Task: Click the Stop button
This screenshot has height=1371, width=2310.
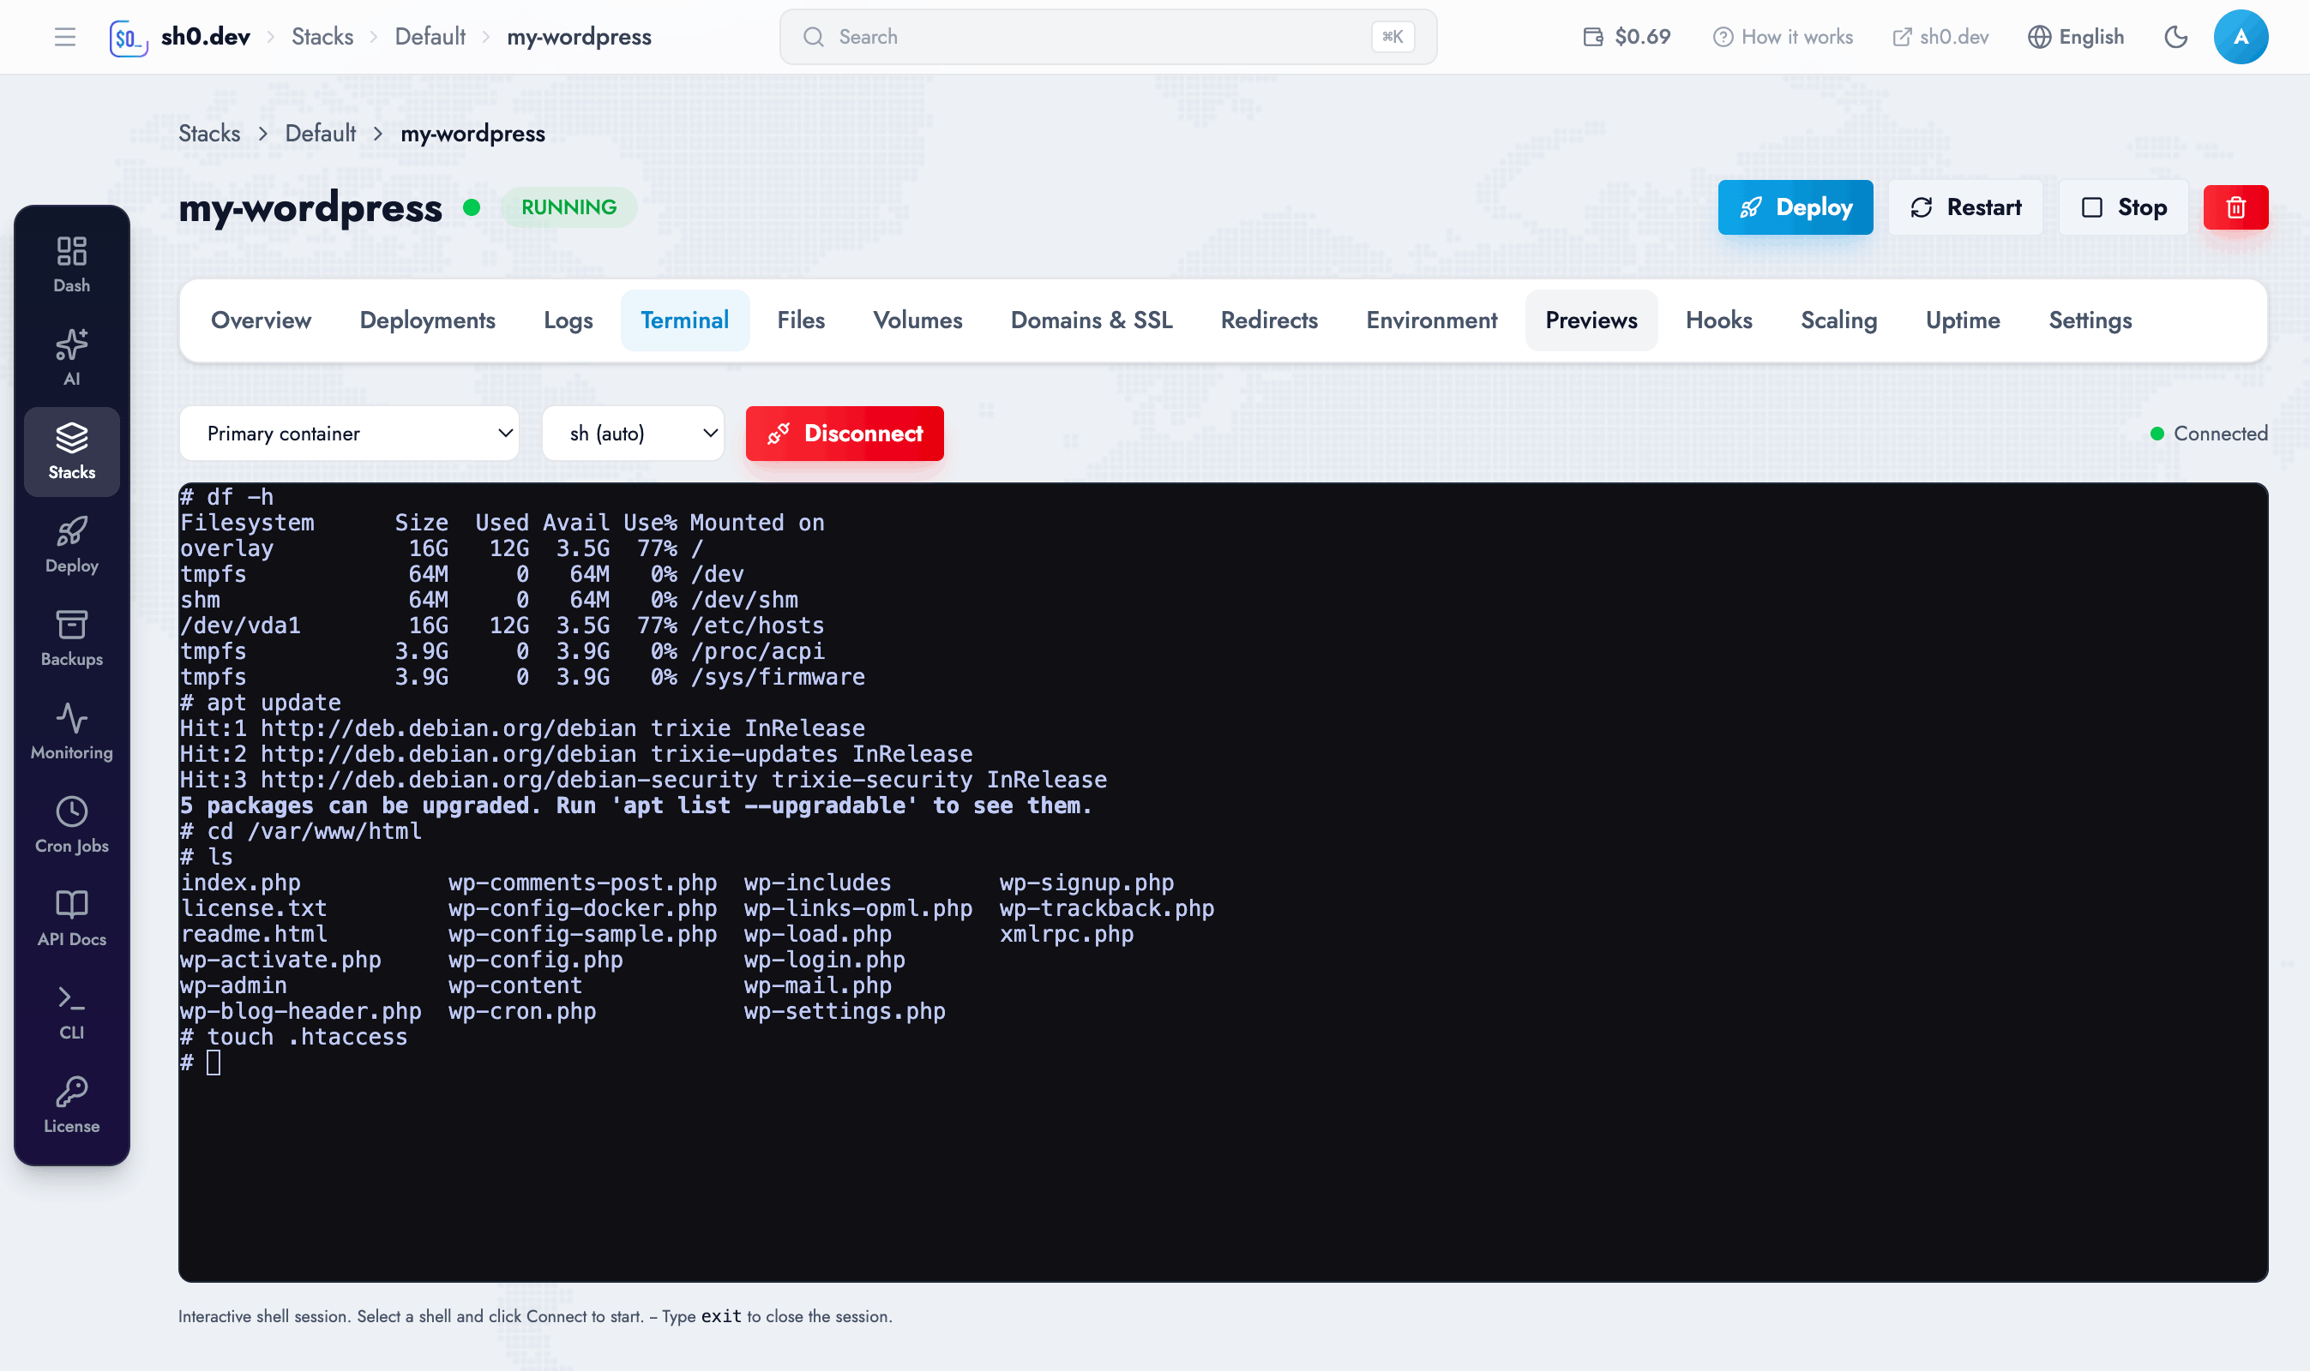Action: pyautogui.click(x=2123, y=207)
